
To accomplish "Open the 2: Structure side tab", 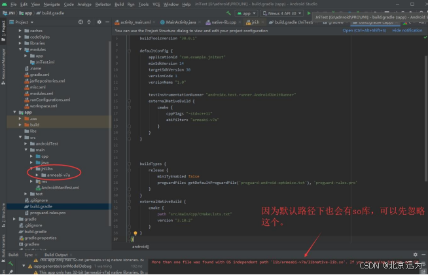I will (x=3, y=215).
